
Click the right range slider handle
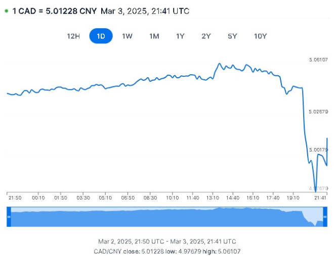[x=325, y=217]
